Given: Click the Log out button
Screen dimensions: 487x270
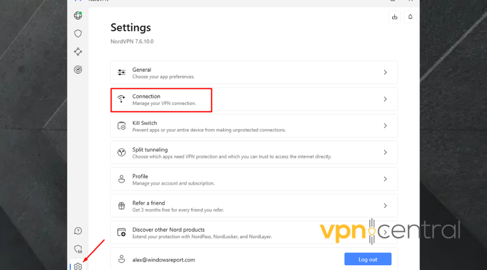Looking at the screenshot, I should 367,259.
